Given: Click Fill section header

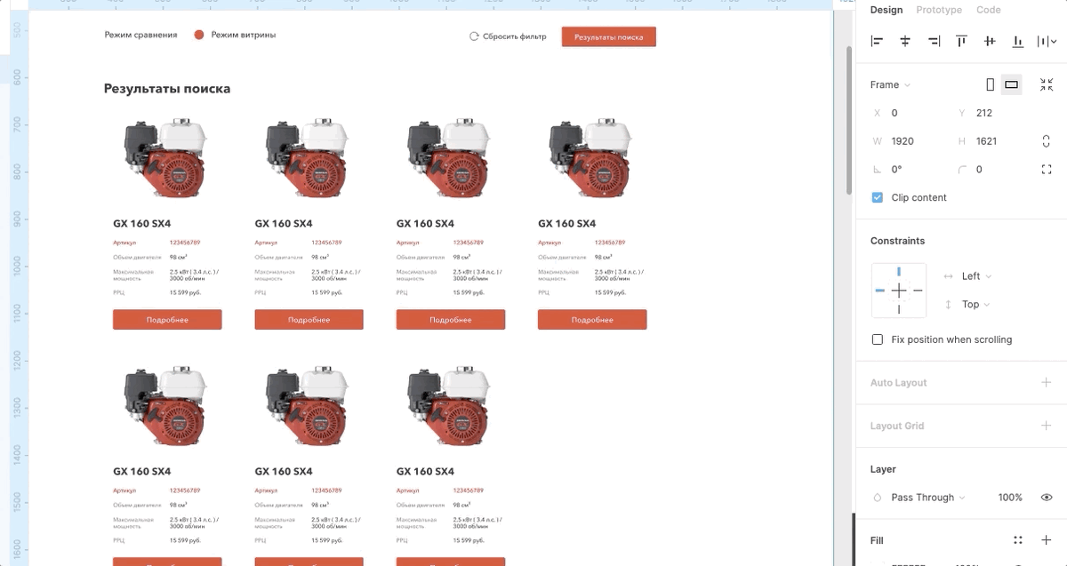Looking at the screenshot, I should point(877,540).
